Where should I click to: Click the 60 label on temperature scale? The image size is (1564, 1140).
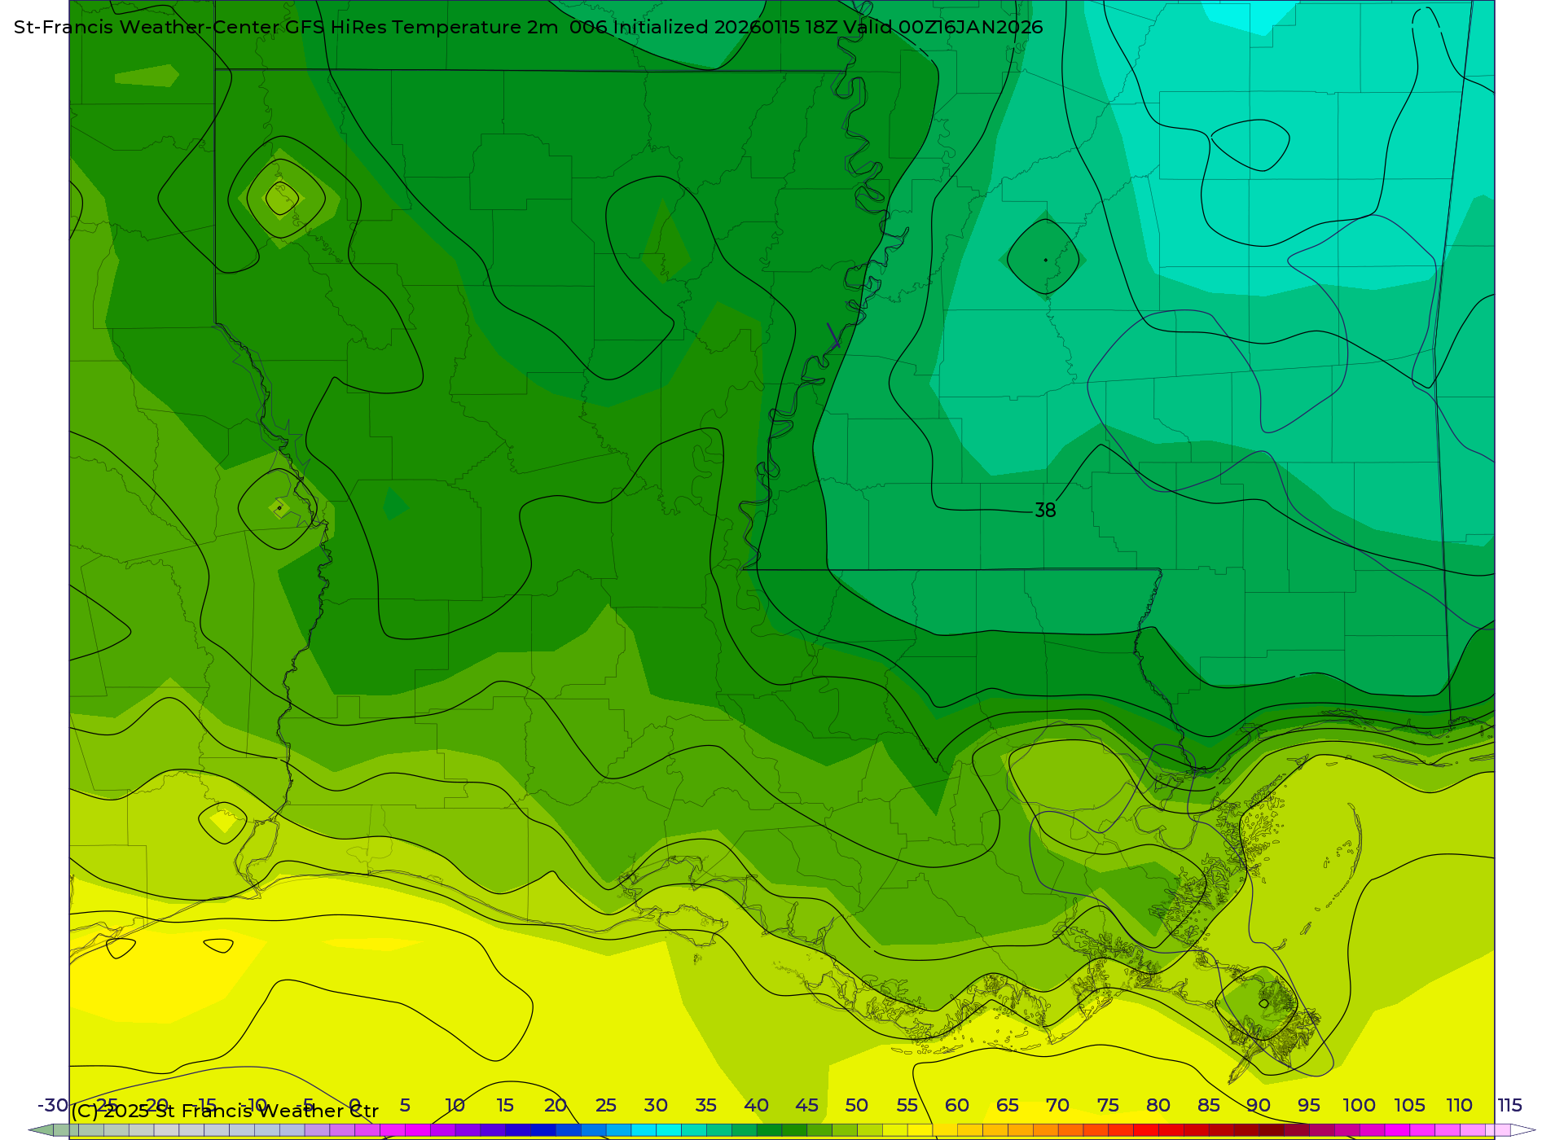pos(957,1106)
